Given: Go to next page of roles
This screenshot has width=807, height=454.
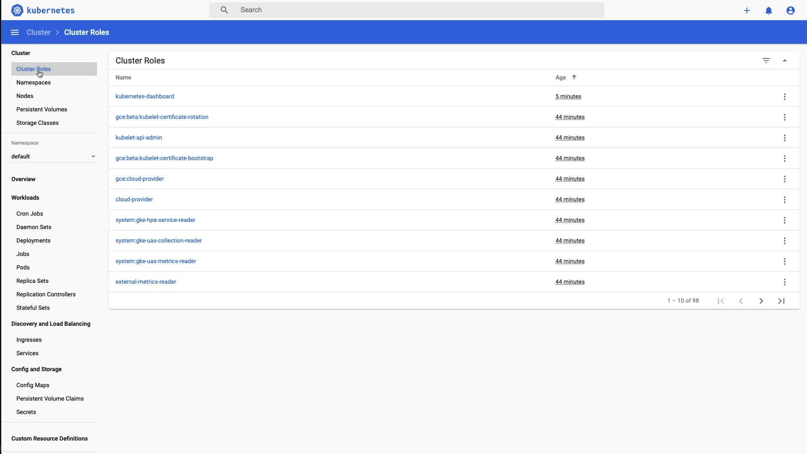Looking at the screenshot, I should click(761, 301).
